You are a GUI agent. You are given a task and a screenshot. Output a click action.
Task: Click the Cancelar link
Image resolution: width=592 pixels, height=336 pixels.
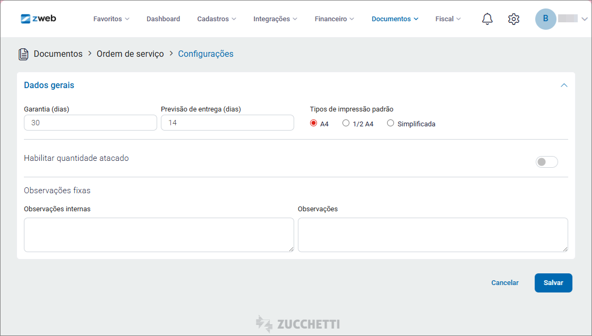coord(504,283)
